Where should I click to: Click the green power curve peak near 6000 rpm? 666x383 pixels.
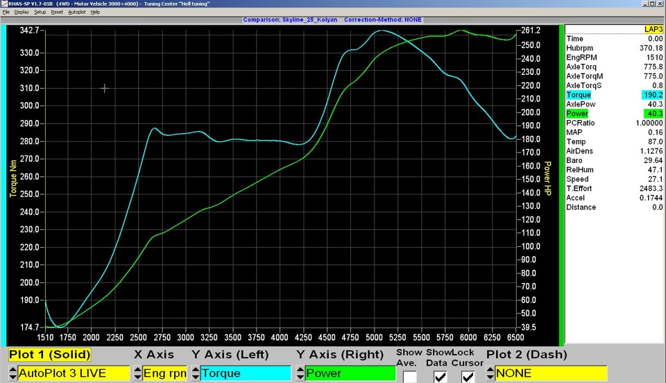(x=462, y=31)
